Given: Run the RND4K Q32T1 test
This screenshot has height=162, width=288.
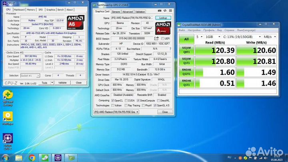Looking at the screenshot, I should 186,72.
